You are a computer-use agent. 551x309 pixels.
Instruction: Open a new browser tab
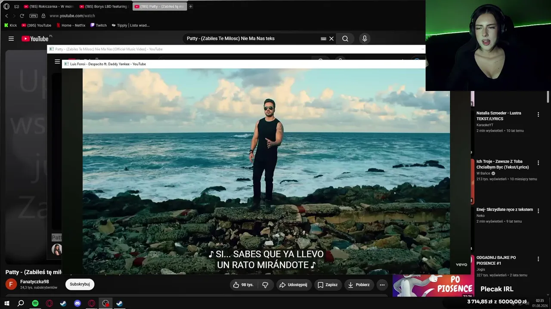pos(191,6)
